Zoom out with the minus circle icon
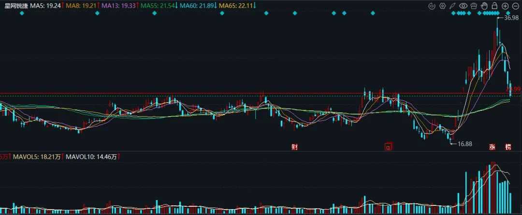 [x=515, y=6]
